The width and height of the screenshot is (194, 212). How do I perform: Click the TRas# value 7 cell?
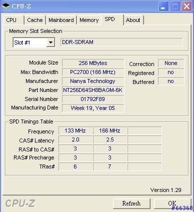pyautogui.click(x=110, y=166)
